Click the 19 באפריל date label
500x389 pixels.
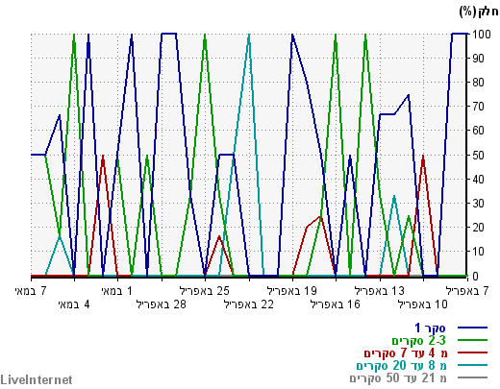(292, 291)
